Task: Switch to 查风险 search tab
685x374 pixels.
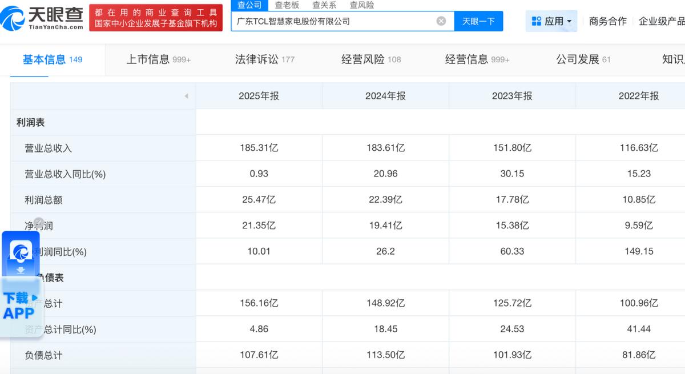Action: coord(362,5)
